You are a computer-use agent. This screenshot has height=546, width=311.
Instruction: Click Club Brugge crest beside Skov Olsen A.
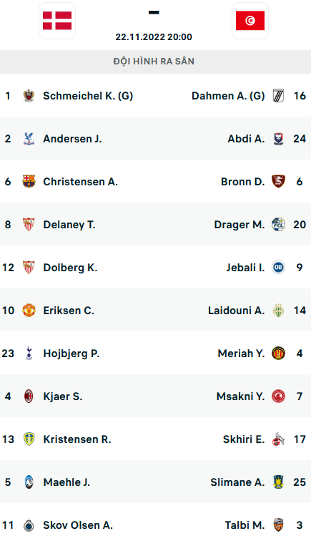coord(29,525)
